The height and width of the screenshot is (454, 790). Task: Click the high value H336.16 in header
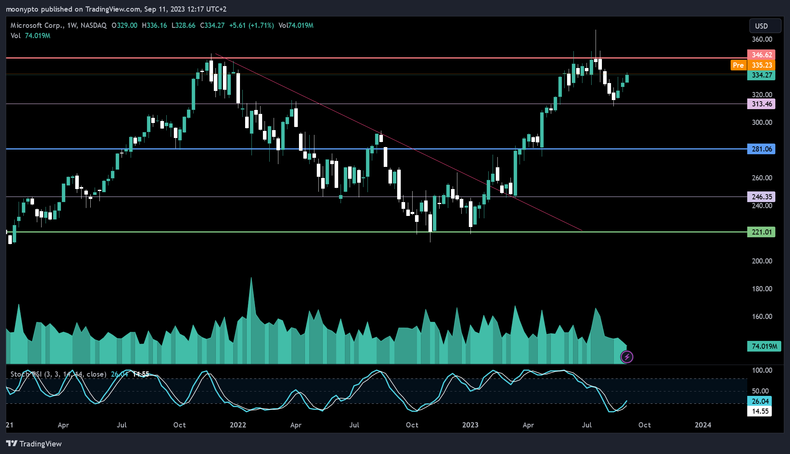(154, 25)
